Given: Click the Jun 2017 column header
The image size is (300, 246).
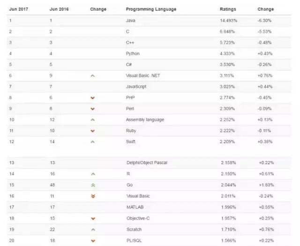Looking at the screenshot, I should [x=19, y=9].
